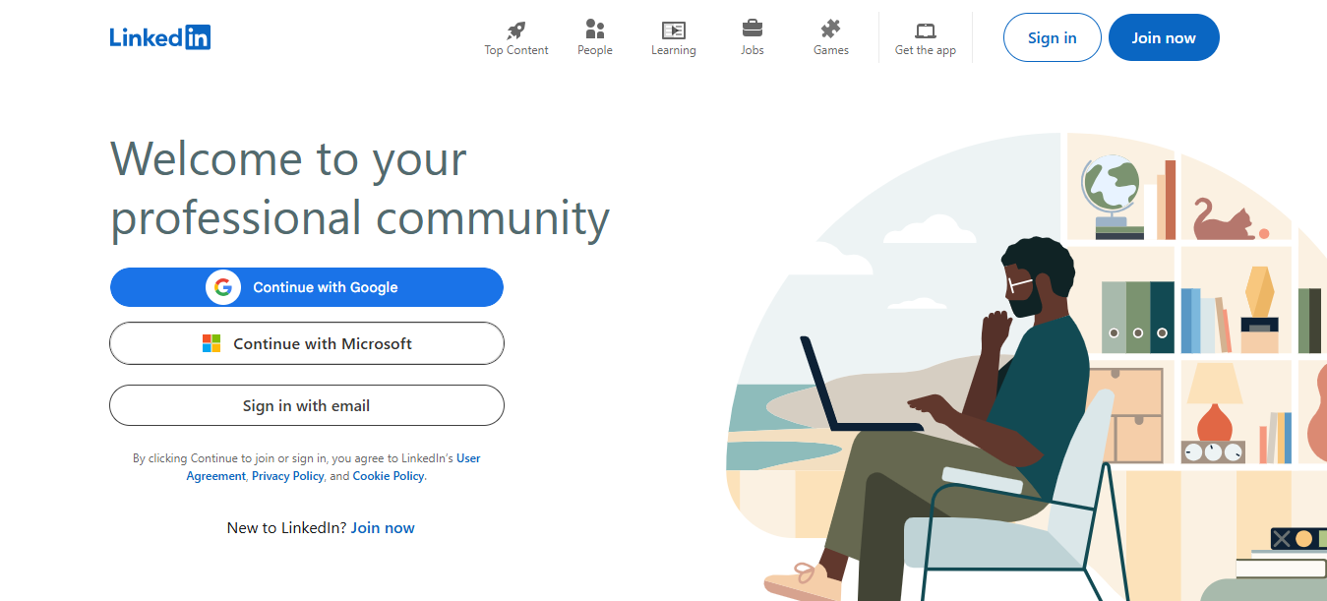This screenshot has height=601, width=1327.
Task: Open Top Content rocket icon
Action: point(516,30)
